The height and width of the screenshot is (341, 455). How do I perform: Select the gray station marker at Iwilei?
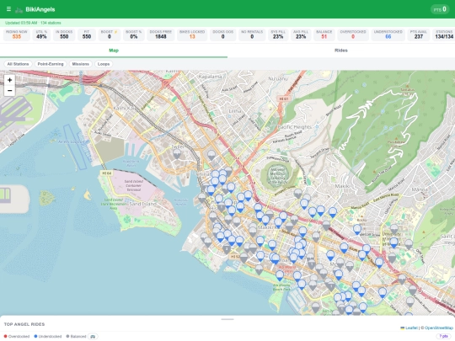pos(177,154)
